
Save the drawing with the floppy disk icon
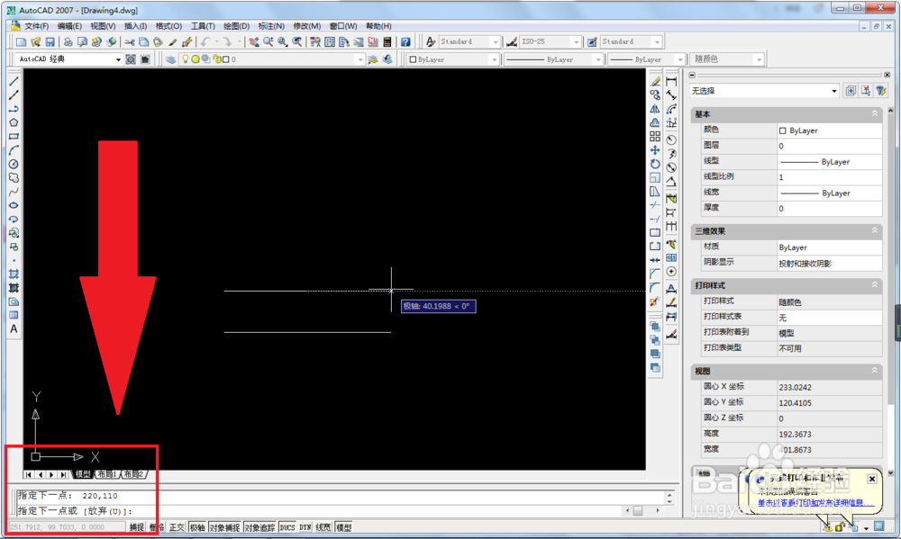50,42
